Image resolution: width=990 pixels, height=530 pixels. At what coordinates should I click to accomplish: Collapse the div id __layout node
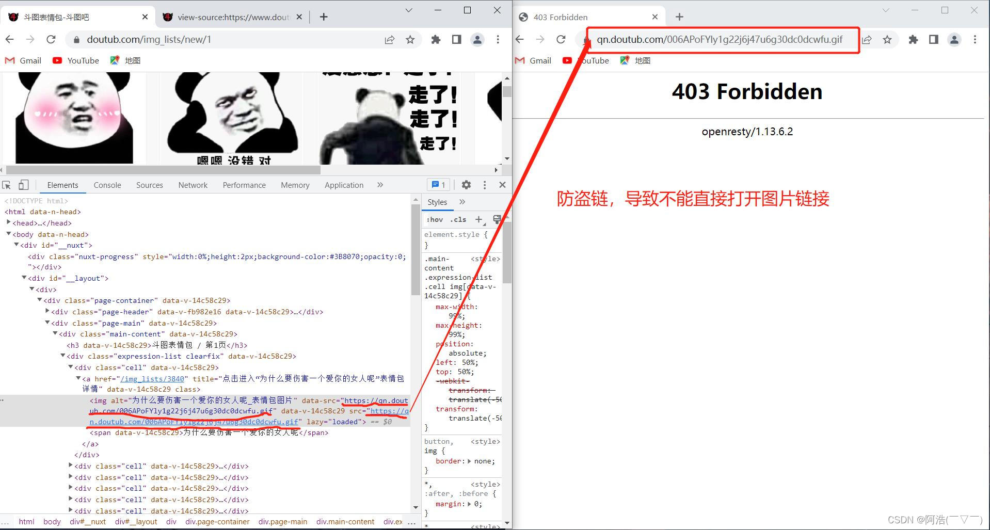point(24,278)
